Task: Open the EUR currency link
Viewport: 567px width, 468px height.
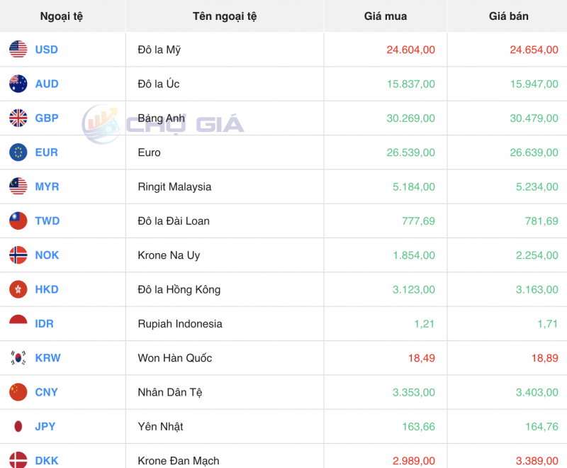Action: tap(47, 152)
